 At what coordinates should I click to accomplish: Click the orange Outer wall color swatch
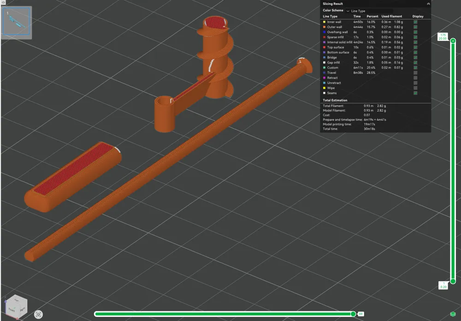click(324, 27)
